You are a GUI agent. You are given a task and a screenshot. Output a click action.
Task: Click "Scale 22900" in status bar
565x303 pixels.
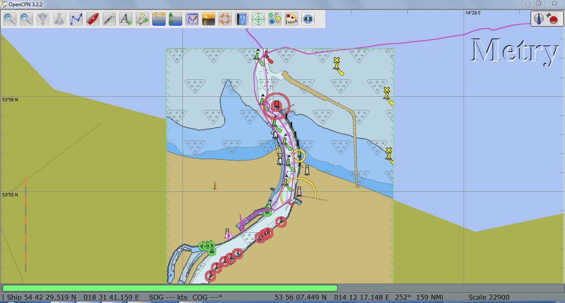pyautogui.click(x=489, y=297)
